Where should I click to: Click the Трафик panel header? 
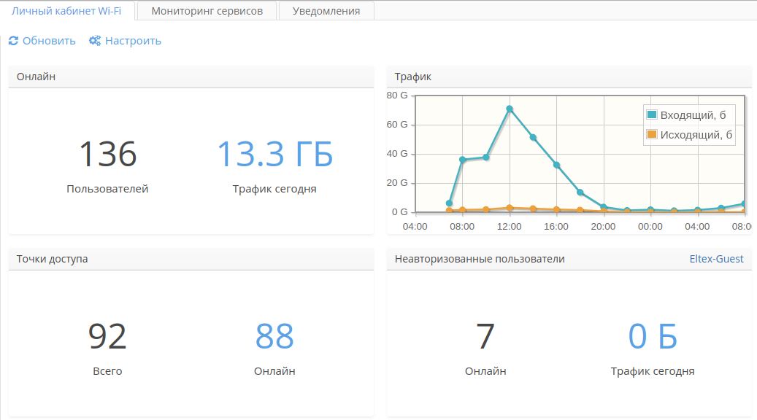pos(569,77)
